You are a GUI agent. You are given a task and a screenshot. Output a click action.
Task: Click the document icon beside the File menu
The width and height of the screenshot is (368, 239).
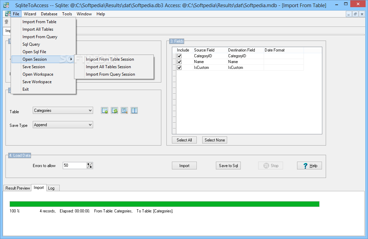point(8,14)
